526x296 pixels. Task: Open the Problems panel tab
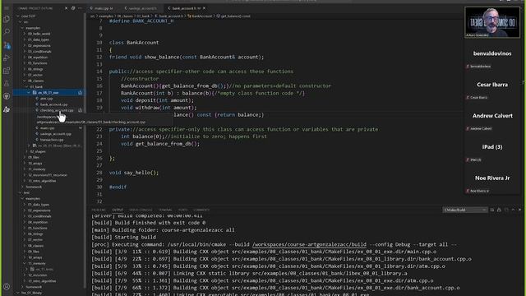coord(99,210)
